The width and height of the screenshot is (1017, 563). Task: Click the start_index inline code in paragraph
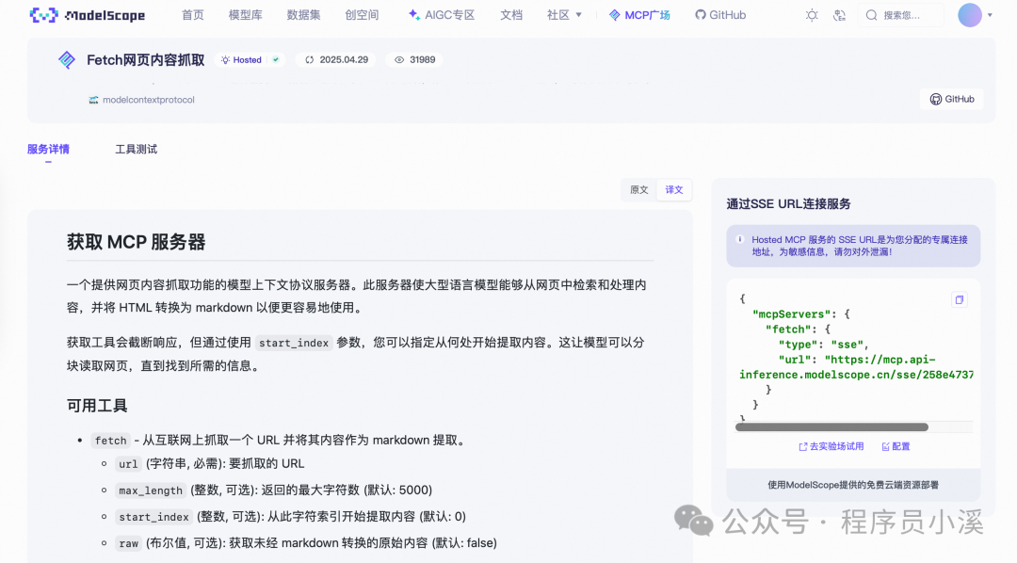point(294,343)
